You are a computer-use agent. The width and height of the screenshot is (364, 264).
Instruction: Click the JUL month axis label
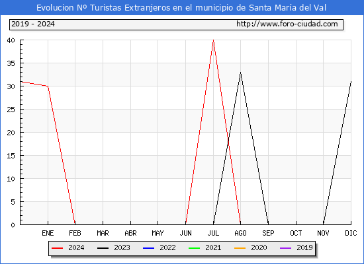[x=213, y=233]
